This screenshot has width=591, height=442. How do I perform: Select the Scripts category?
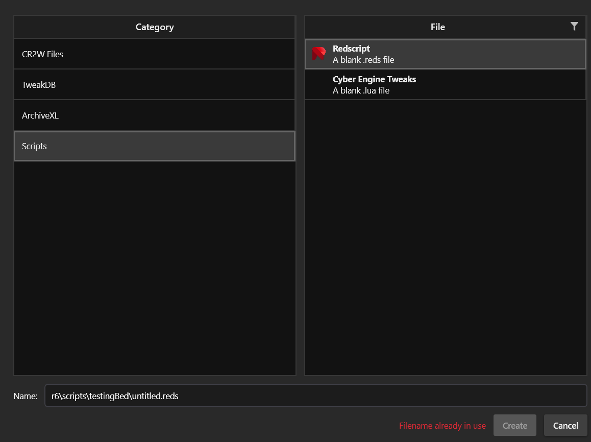(x=155, y=146)
